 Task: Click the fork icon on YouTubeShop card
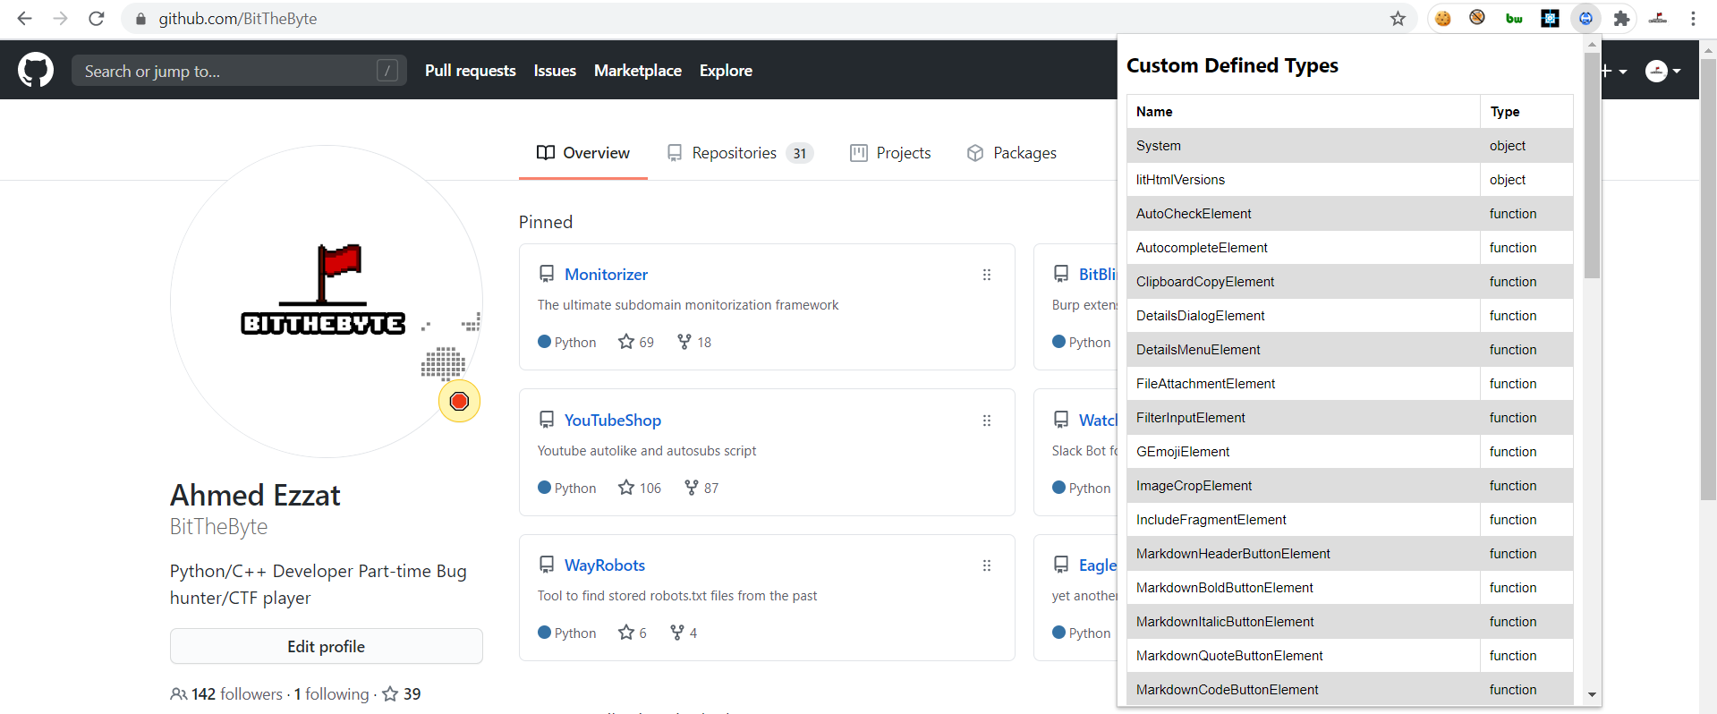(692, 487)
